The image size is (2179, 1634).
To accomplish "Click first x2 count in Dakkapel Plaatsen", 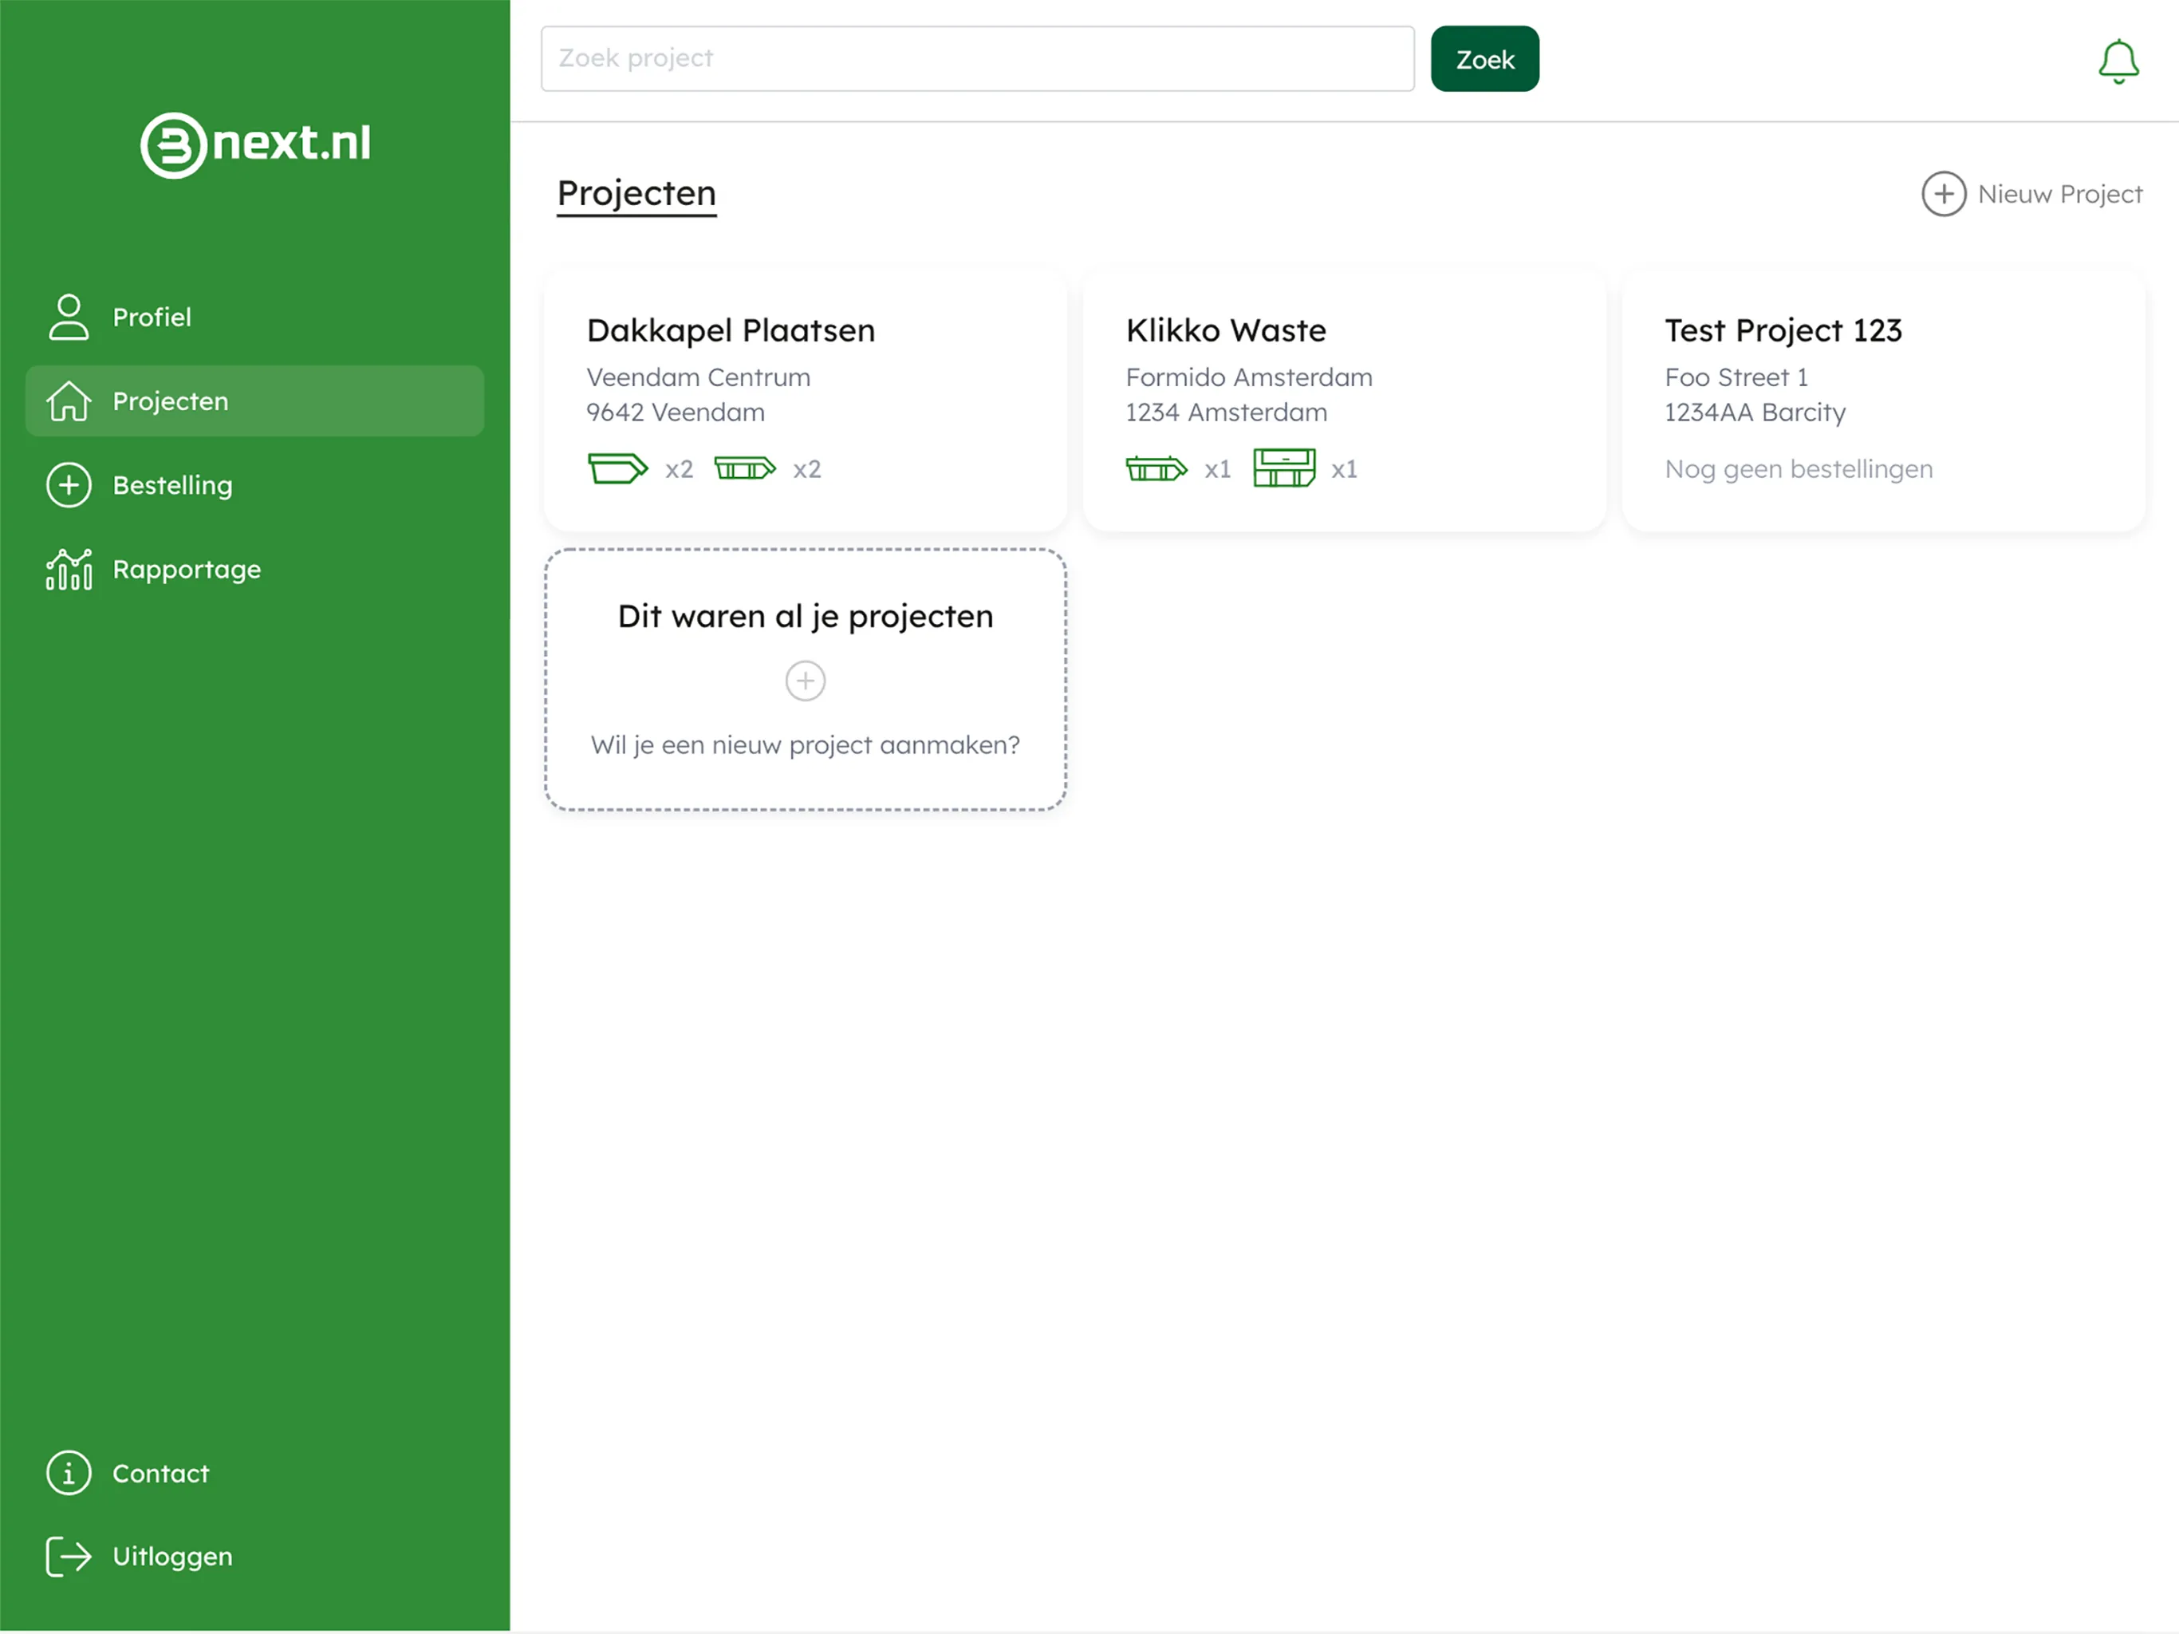I will coord(679,469).
